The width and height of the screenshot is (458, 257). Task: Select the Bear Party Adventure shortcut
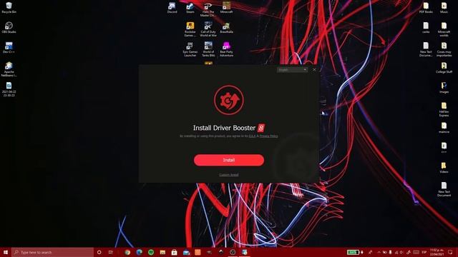pyautogui.click(x=226, y=49)
